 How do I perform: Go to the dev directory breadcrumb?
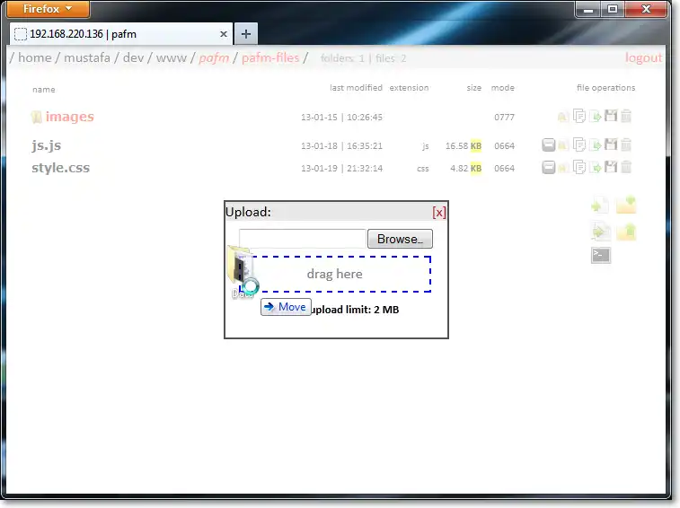(x=133, y=57)
